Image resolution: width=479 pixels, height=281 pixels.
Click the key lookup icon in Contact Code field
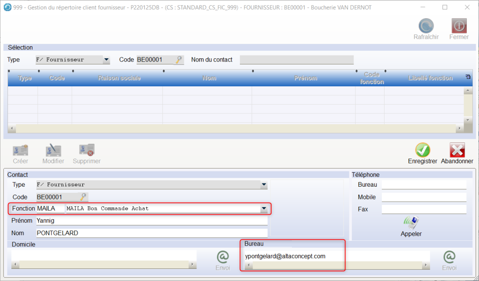(83, 197)
